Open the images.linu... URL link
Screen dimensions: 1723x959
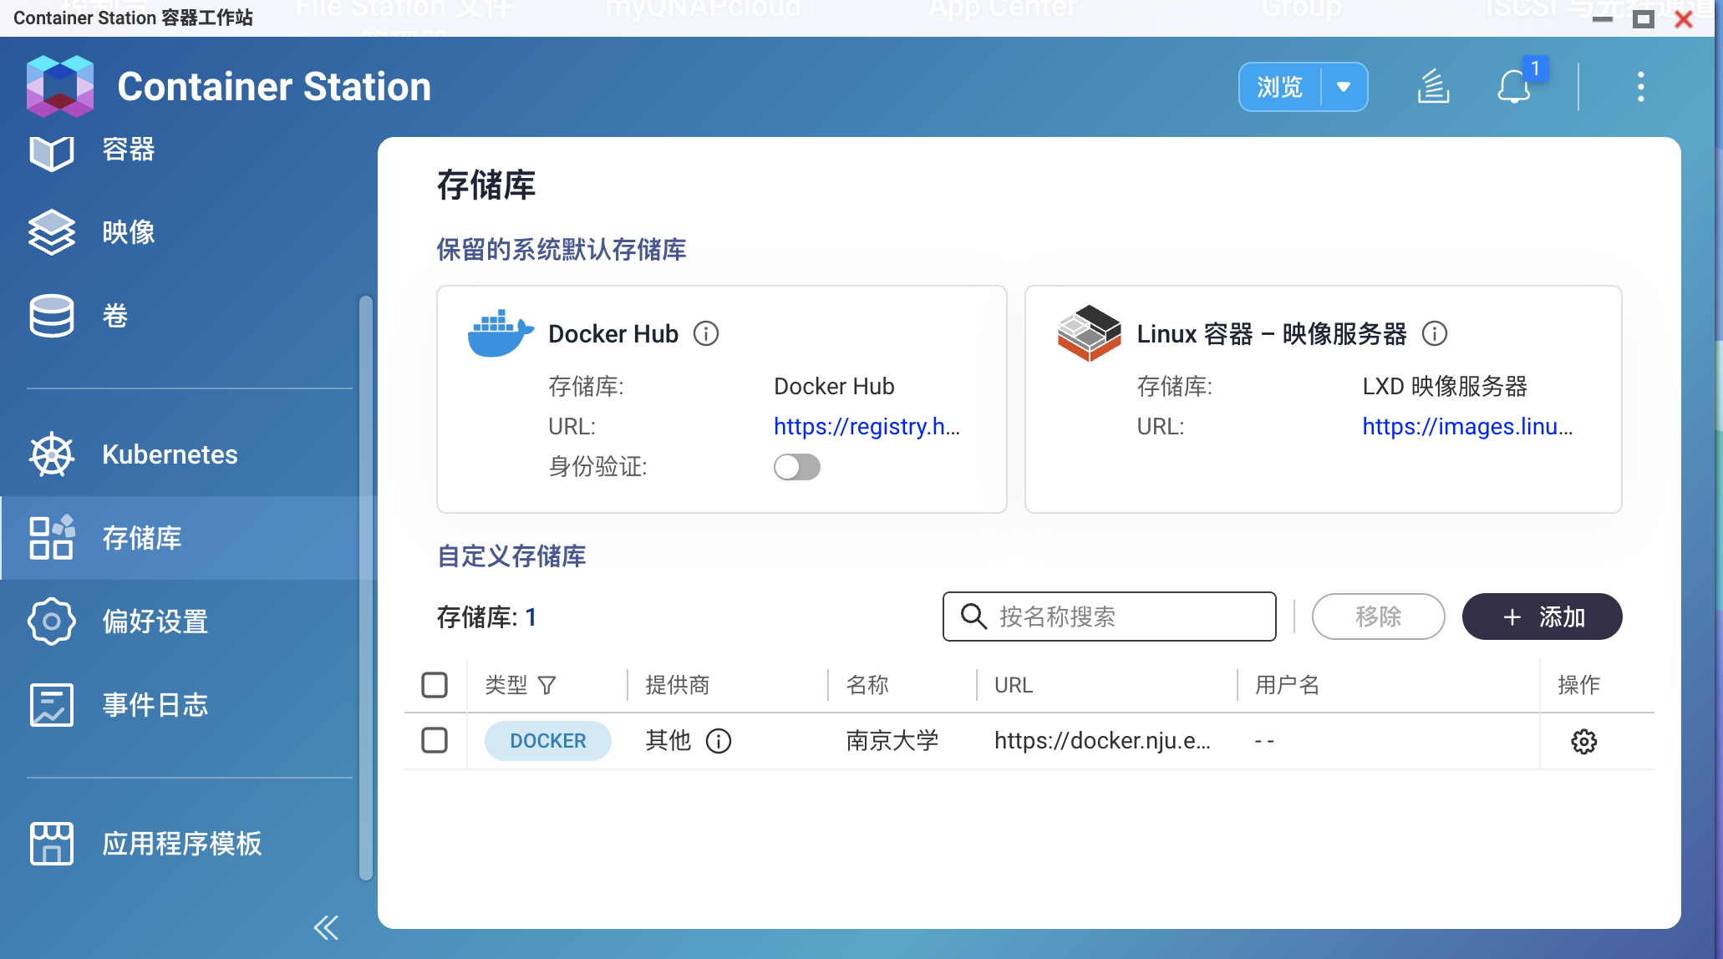click(1467, 427)
